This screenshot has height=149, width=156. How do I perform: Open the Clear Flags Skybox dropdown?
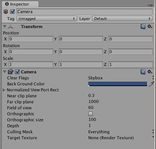121,78
